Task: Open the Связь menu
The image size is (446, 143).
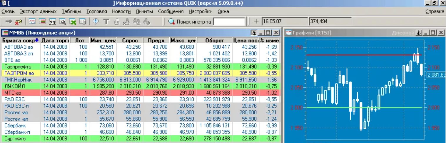Action: [x=8, y=12]
